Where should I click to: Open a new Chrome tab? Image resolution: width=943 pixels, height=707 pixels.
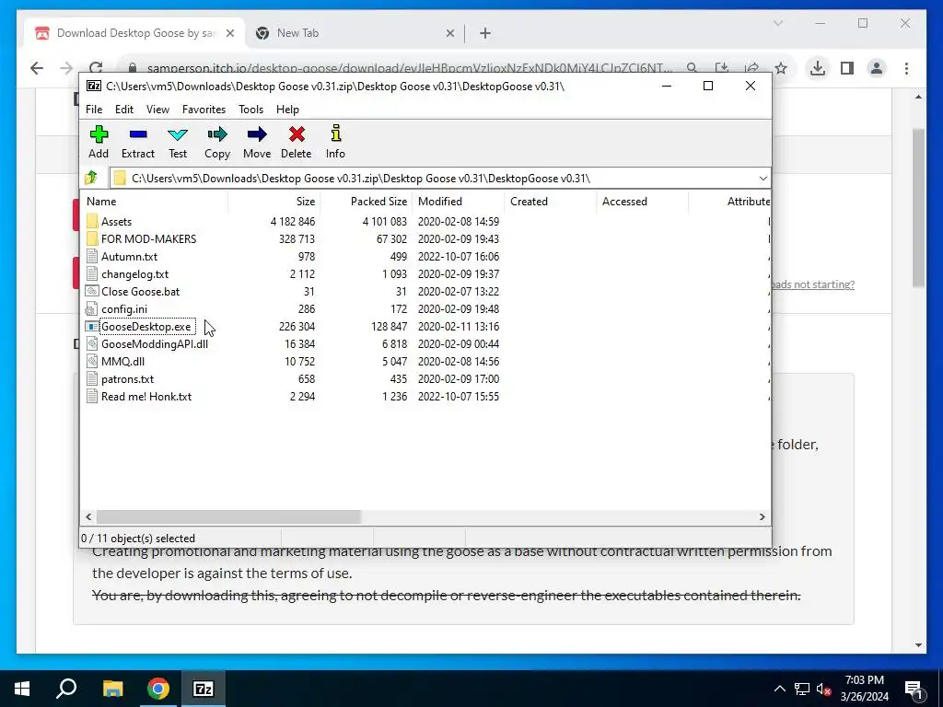coord(485,33)
